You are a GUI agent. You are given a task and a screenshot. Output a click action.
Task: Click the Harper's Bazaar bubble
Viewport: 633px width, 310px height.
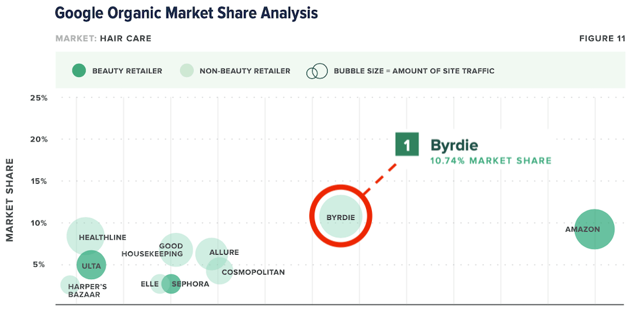71,284
